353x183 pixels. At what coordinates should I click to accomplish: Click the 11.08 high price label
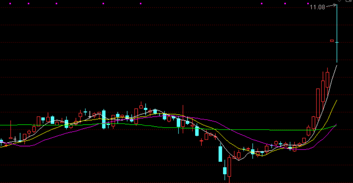tap(318, 7)
